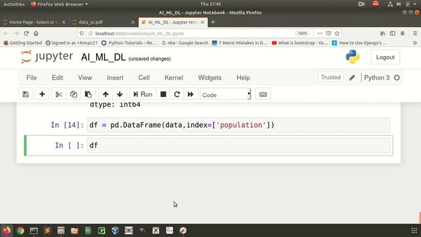Open Activities overview
This screenshot has width=421, height=237.
(x=14, y=4)
